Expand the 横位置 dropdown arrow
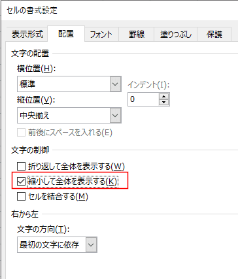Viewport: 238px width, 279px height. (x=115, y=84)
